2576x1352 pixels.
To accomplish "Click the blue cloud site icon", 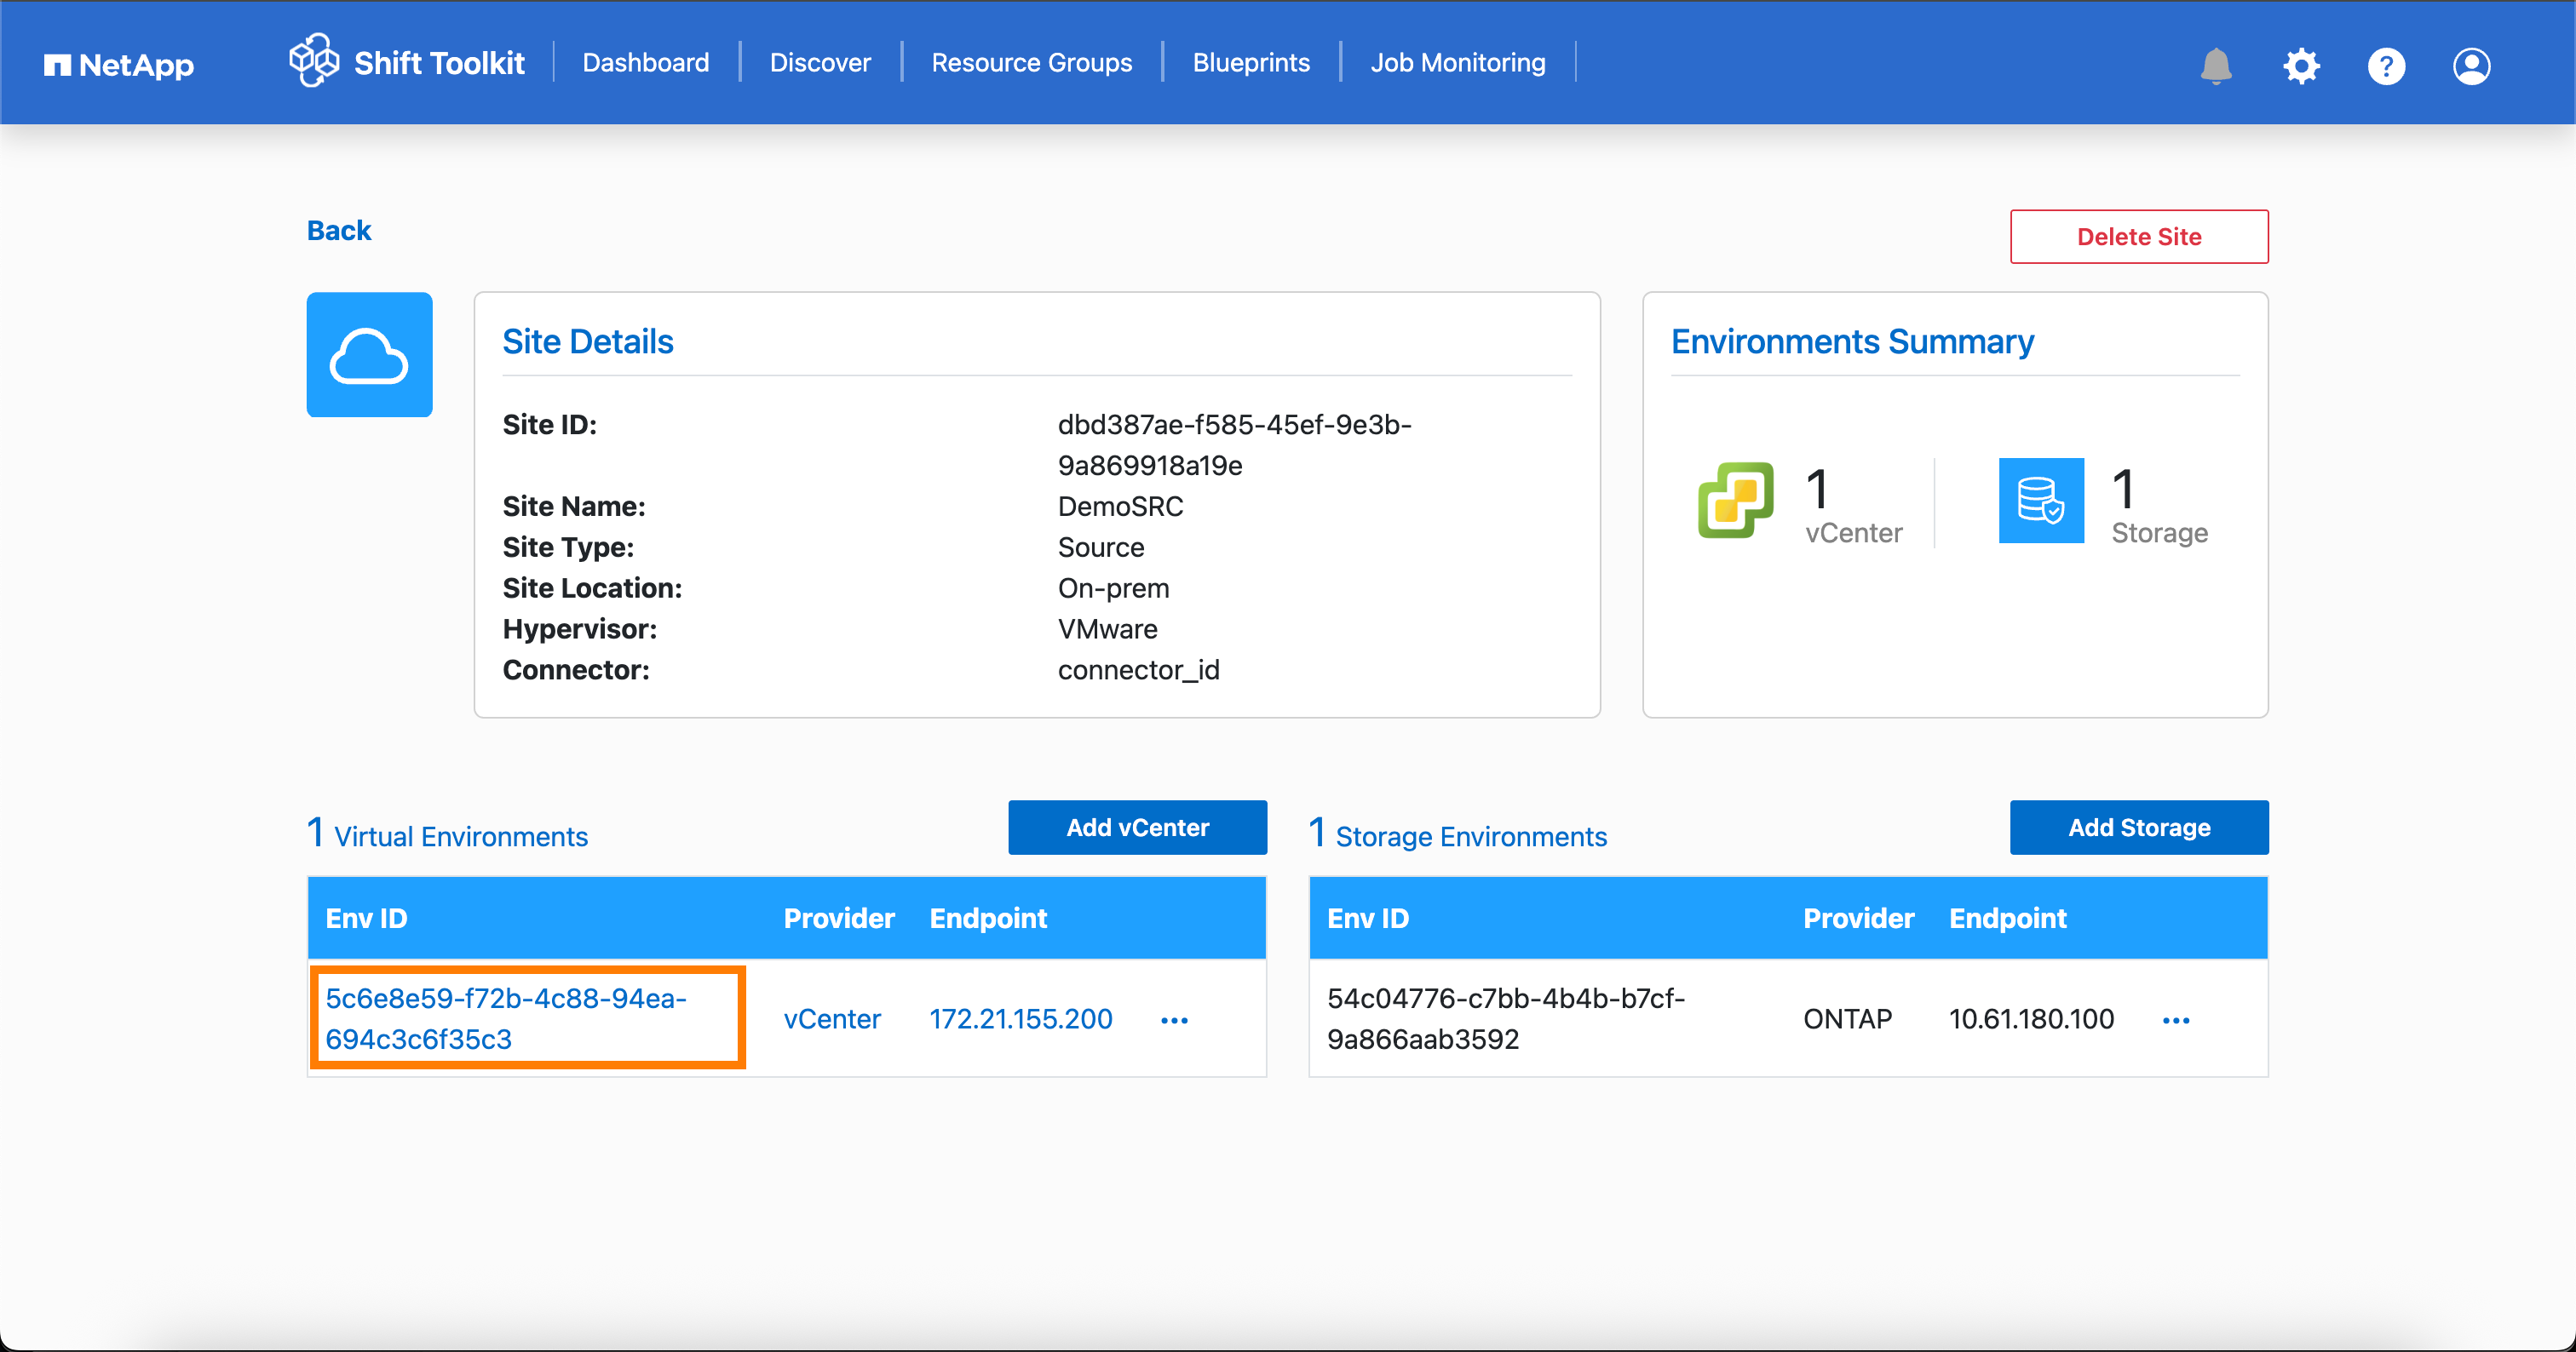I will (x=369, y=355).
